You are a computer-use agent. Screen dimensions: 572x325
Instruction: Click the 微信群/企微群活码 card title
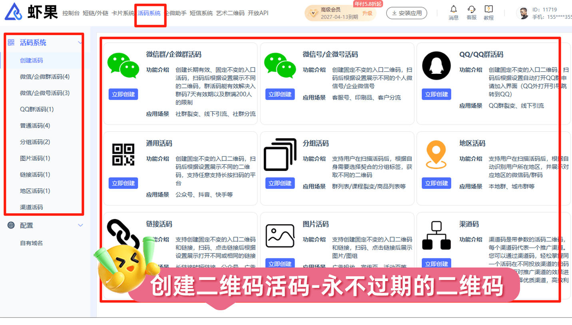pyautogui.click(x=174, y=54)
